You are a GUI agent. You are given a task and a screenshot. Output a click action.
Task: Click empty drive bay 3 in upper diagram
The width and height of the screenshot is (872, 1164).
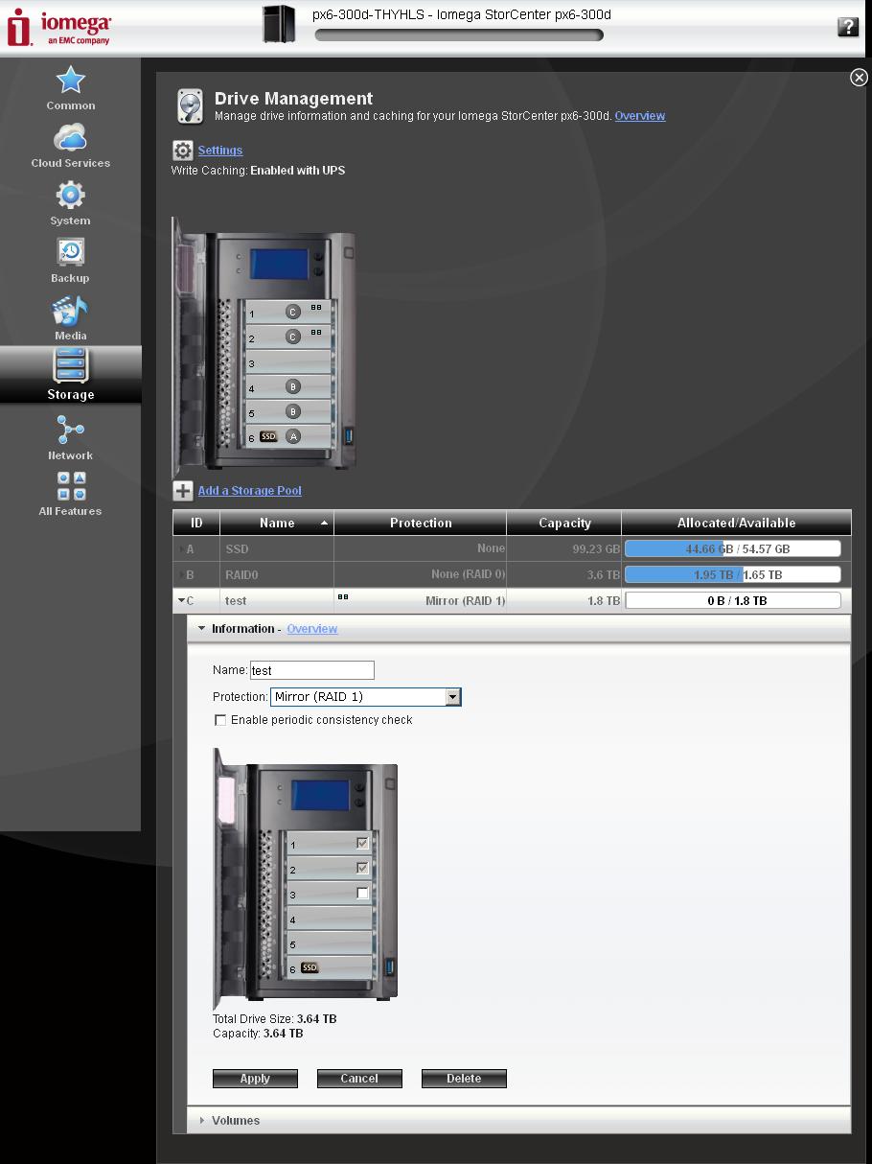(x=287, y=362)
